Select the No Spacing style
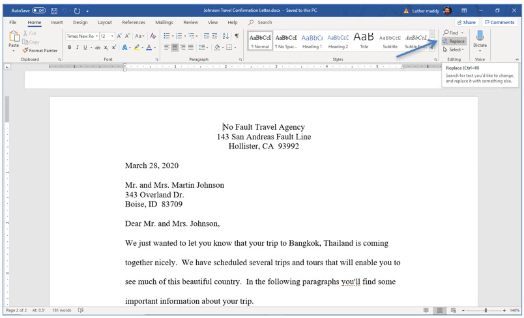 (x=286, y=41)
